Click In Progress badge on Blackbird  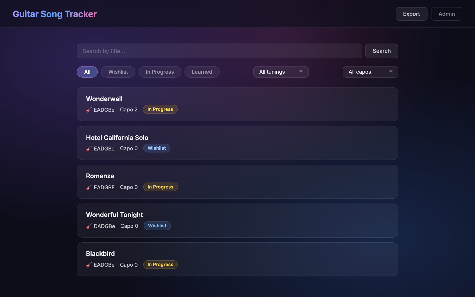pos(160,265)
